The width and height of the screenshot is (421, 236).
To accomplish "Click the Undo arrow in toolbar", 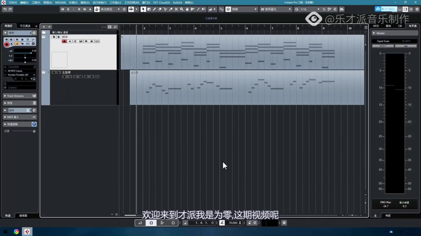I will [x=5, y=9].
